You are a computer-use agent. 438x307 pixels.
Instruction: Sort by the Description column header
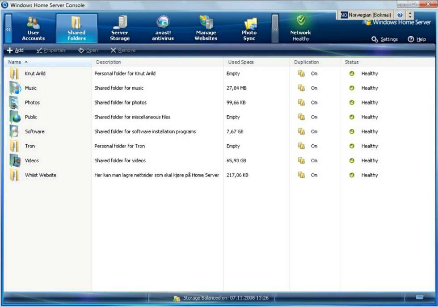point(157,62)
